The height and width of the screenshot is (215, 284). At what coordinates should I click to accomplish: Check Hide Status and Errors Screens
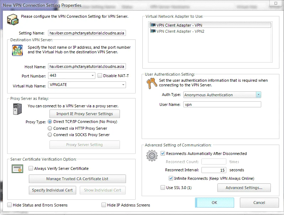click(9, 205)
